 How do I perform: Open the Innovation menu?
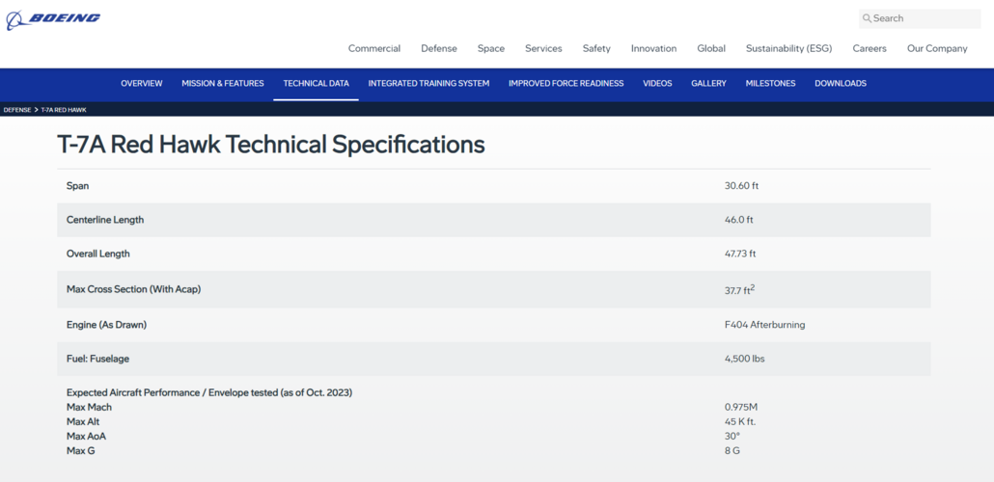(653, 48)
